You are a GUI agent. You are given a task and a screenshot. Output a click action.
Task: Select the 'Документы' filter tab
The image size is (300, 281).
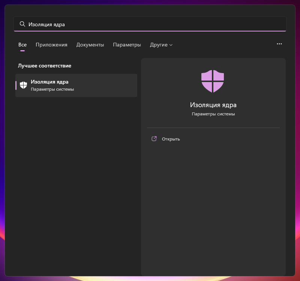click(x=90, y=45)
